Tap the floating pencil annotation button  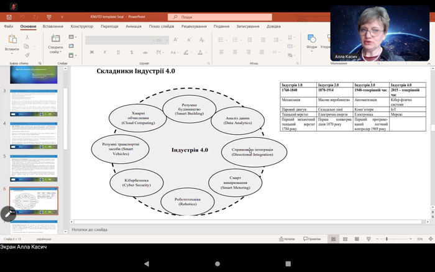coord(9,214)
